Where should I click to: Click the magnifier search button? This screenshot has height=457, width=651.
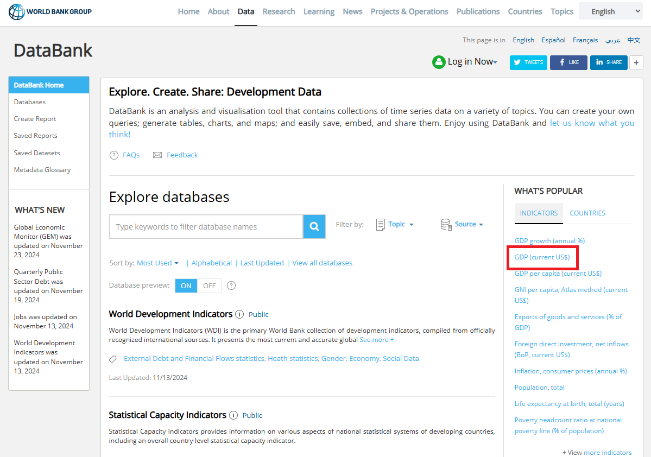coord(314,227)
